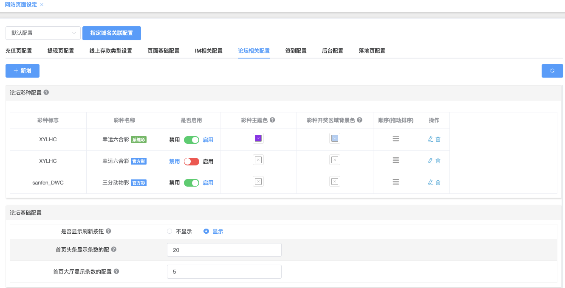
Task: Delete the sanfen_DWC lottery row
Action: pos(438,182)
